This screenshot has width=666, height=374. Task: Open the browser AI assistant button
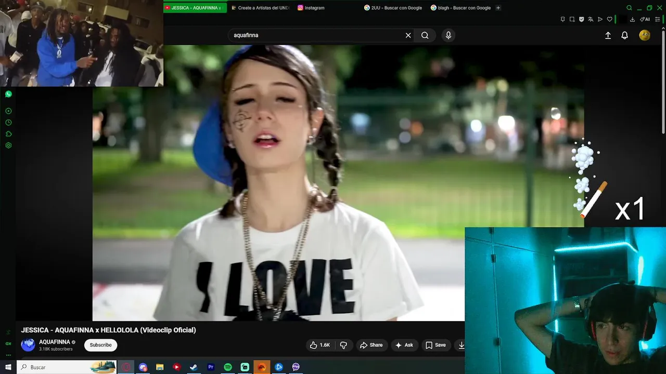pos(645,19)
